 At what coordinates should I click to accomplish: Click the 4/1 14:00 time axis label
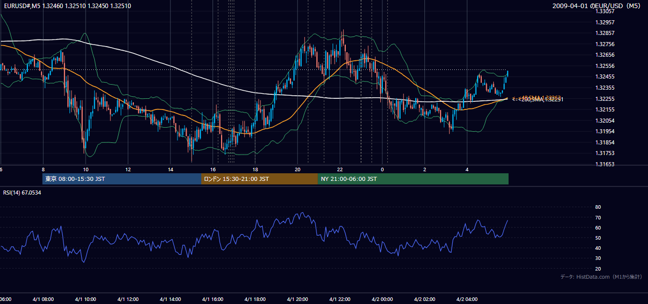click(x=170, y=299)
